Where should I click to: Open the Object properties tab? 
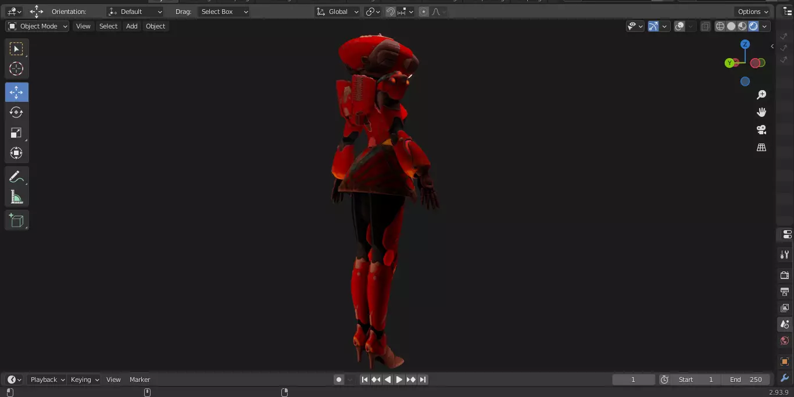pyautogui.click(x=785, y=362)
